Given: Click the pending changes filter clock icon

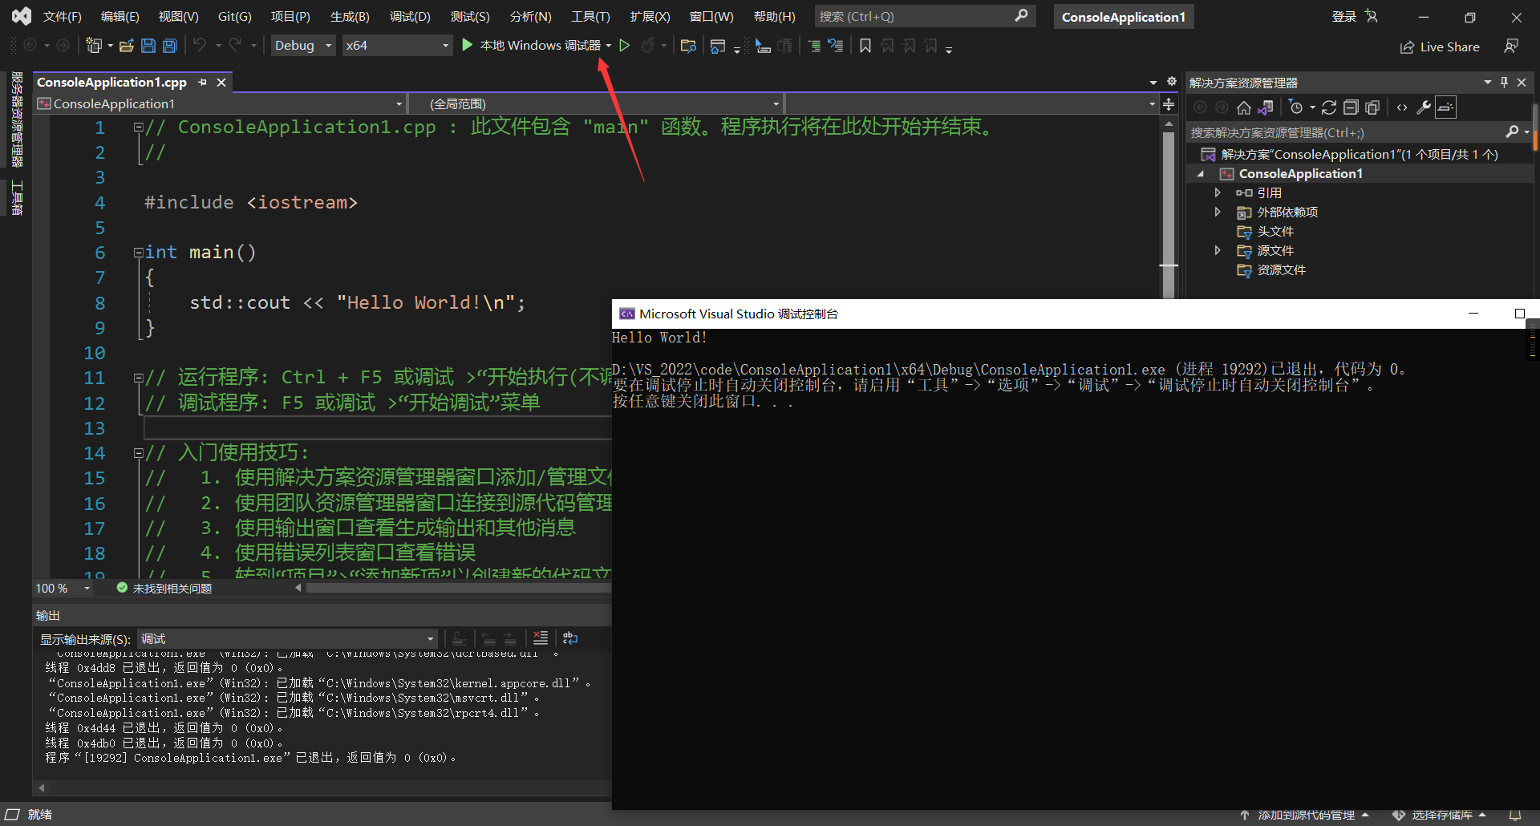Looking at the screenshot, I should (1296, 107).
